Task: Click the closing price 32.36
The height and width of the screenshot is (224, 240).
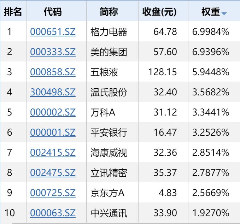Action: coord(165,153)
